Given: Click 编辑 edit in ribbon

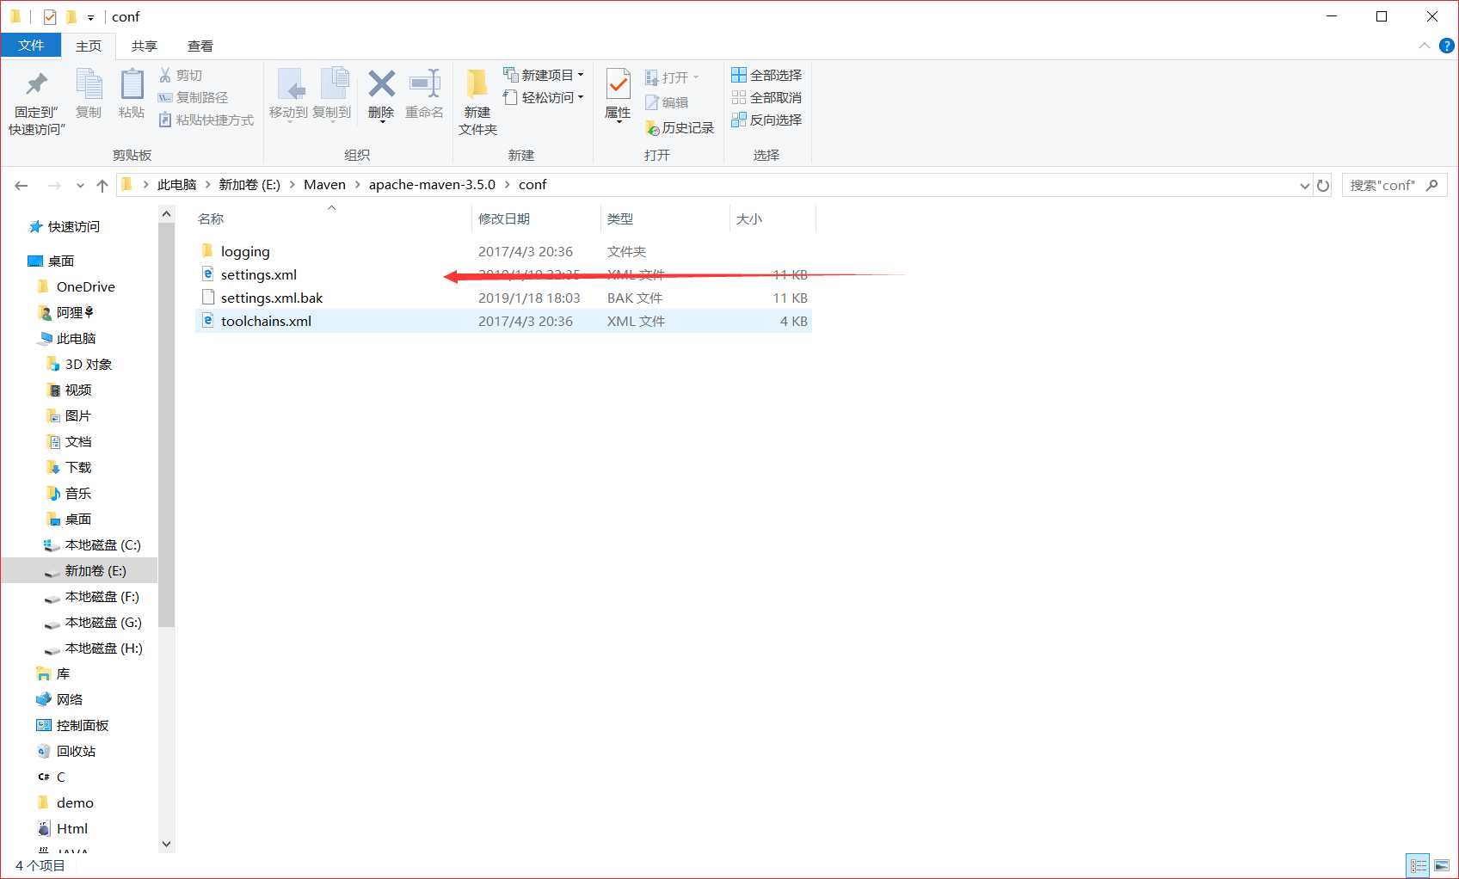Looking at the screenshot, I should tap(667, 102).
